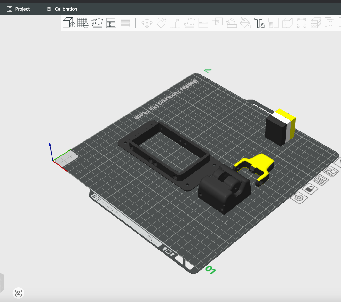Activate the lay-on-face tool
The width and height of the screenshot is (341, 302).
pyautogui.click(x=190, y=23)
